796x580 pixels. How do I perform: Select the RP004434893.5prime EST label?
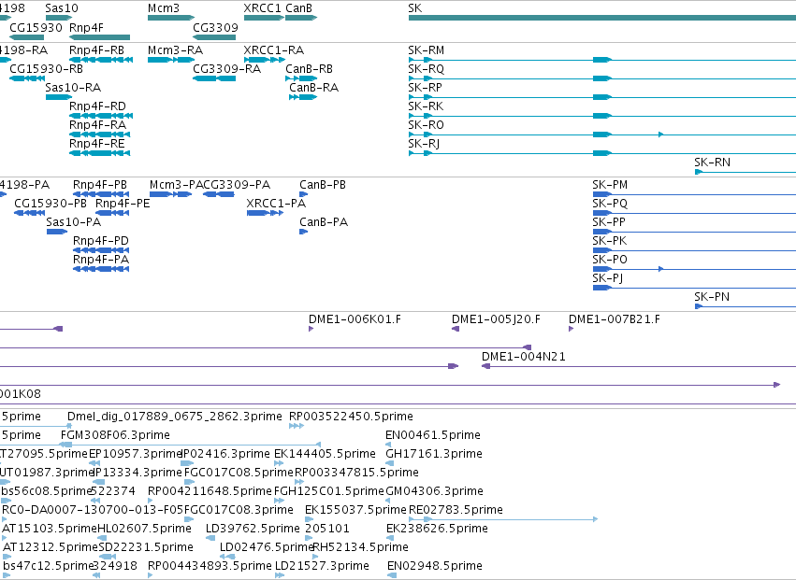pyautogui.click(x=210, y=566)
